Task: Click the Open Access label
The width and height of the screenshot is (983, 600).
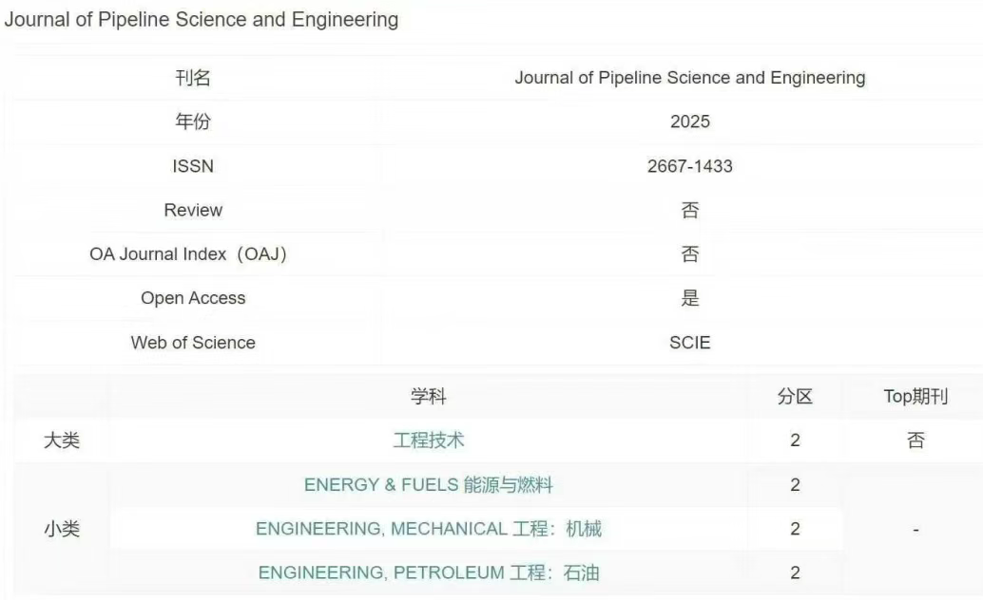Action: tap(193, 298)
